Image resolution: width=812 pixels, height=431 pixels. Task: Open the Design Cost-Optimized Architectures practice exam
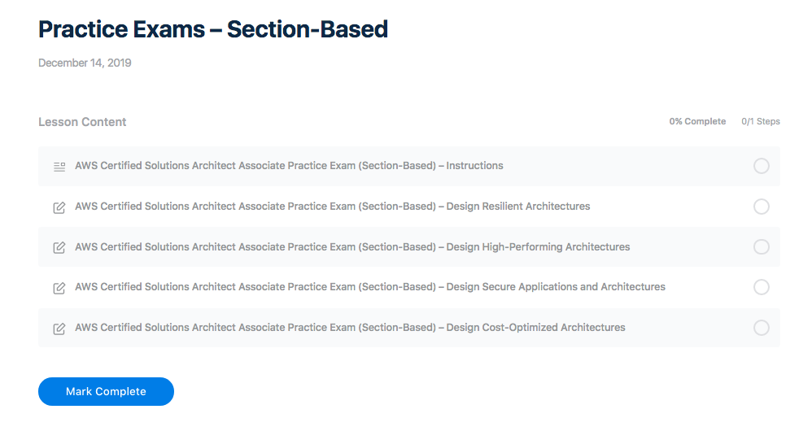350,328
